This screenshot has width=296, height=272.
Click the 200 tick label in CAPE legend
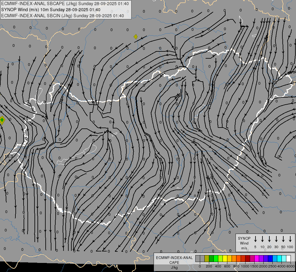209,266
